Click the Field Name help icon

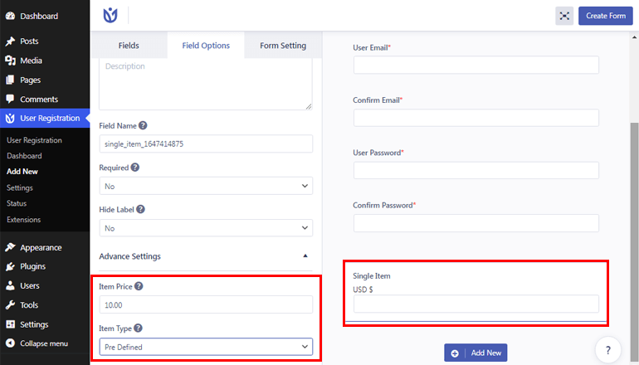(143, 125)
